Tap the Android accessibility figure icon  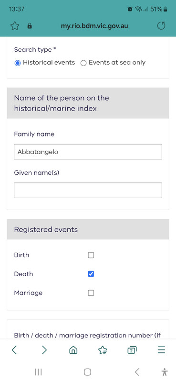click(165, 372)
